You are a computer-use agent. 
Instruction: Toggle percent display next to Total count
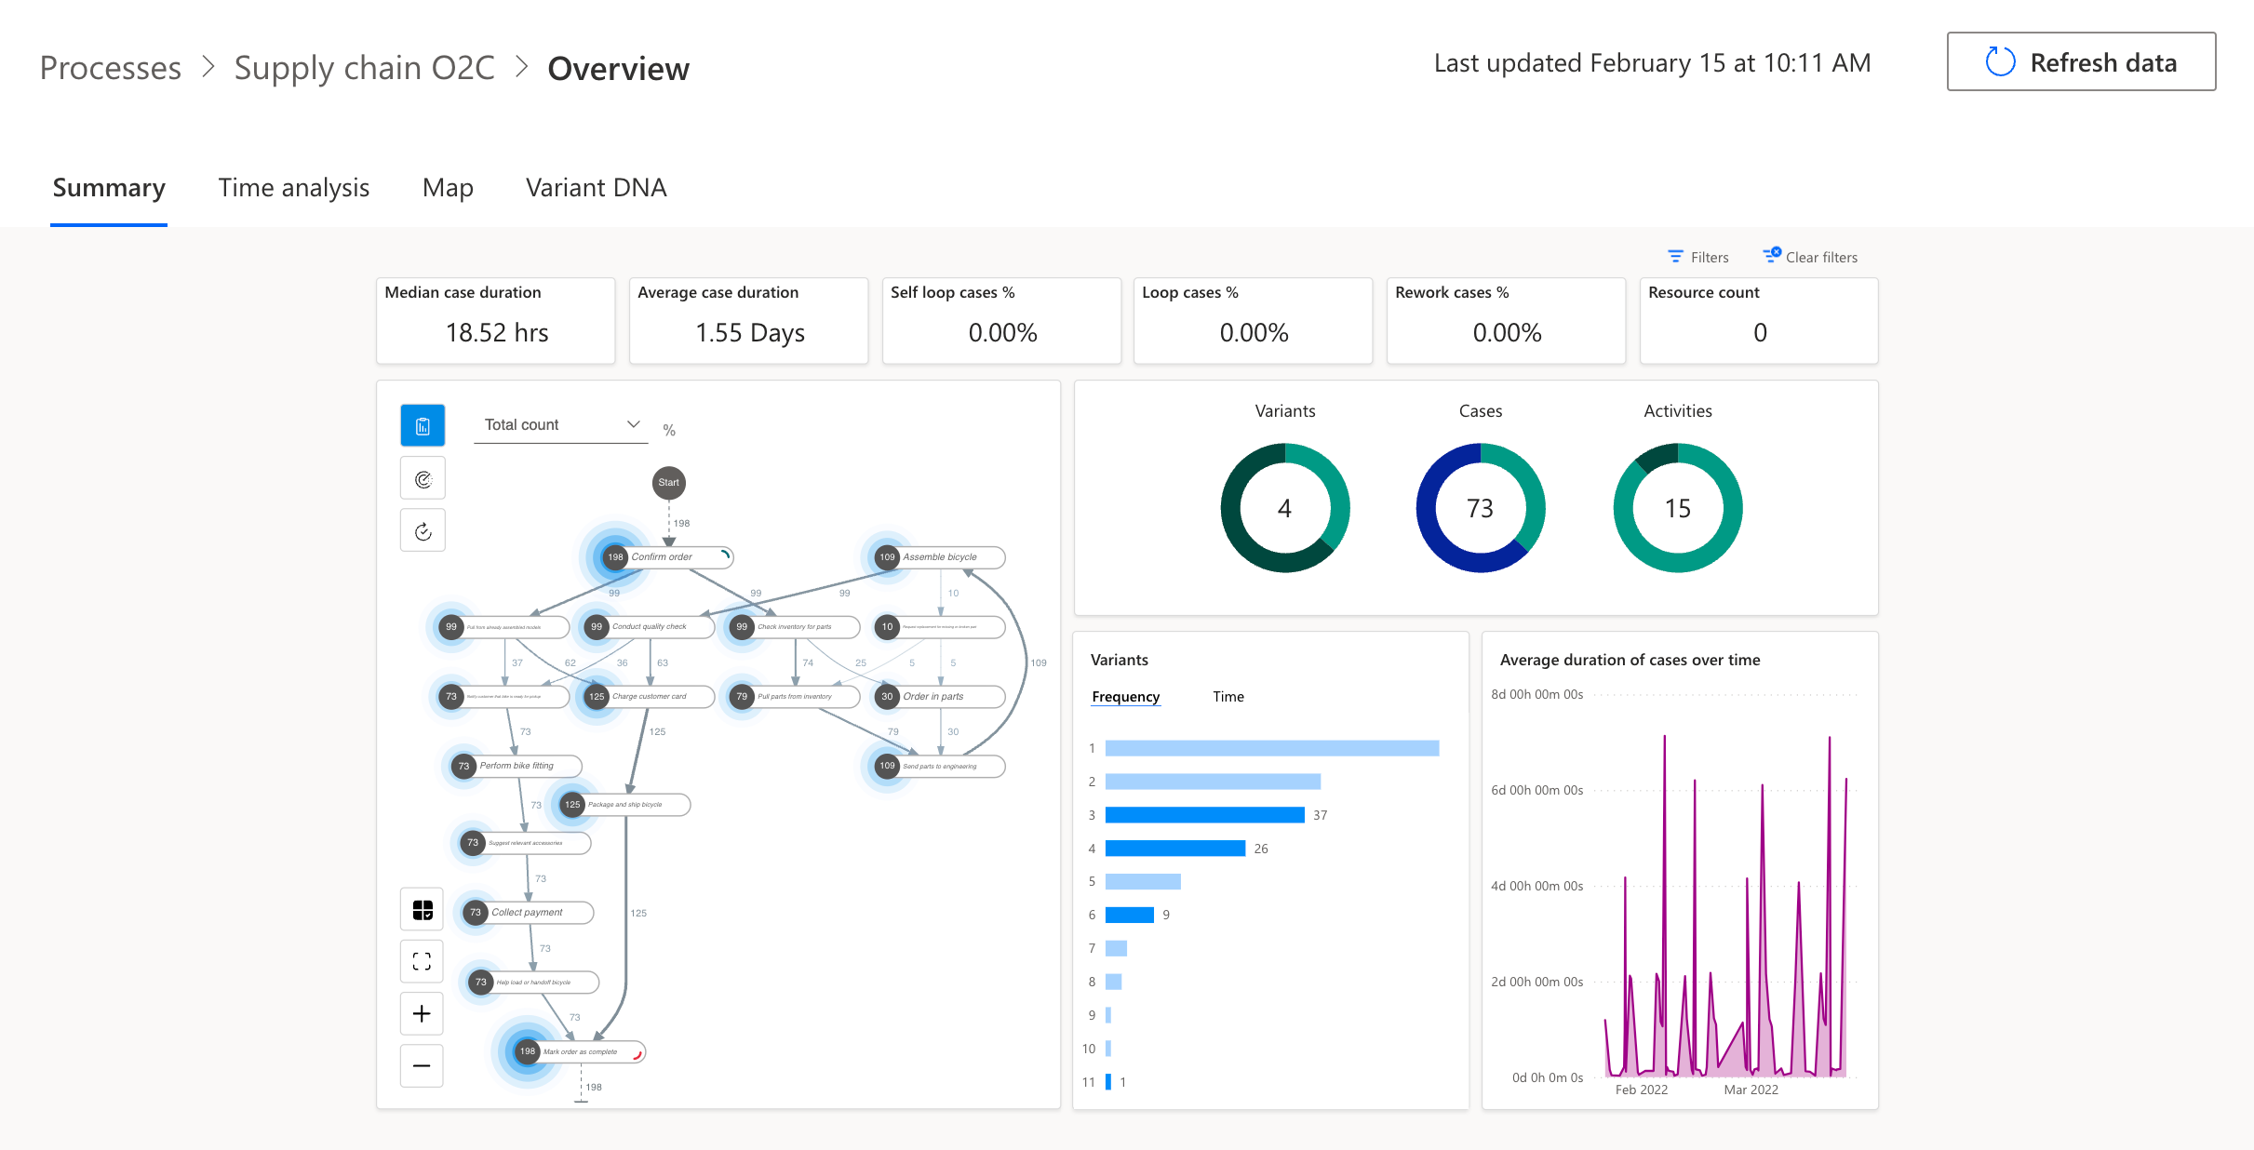(x=669, y=430)
